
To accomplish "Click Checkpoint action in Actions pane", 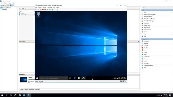I will (x=147, y=57).
